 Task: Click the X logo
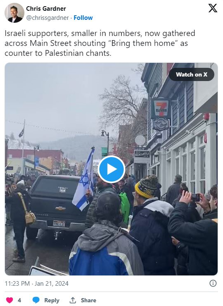[x=213, y=8]
